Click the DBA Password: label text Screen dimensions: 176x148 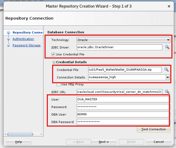point(63,122)
